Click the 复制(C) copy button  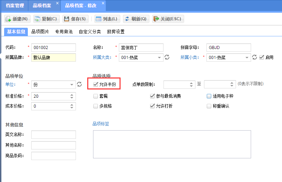pos(46,19)
